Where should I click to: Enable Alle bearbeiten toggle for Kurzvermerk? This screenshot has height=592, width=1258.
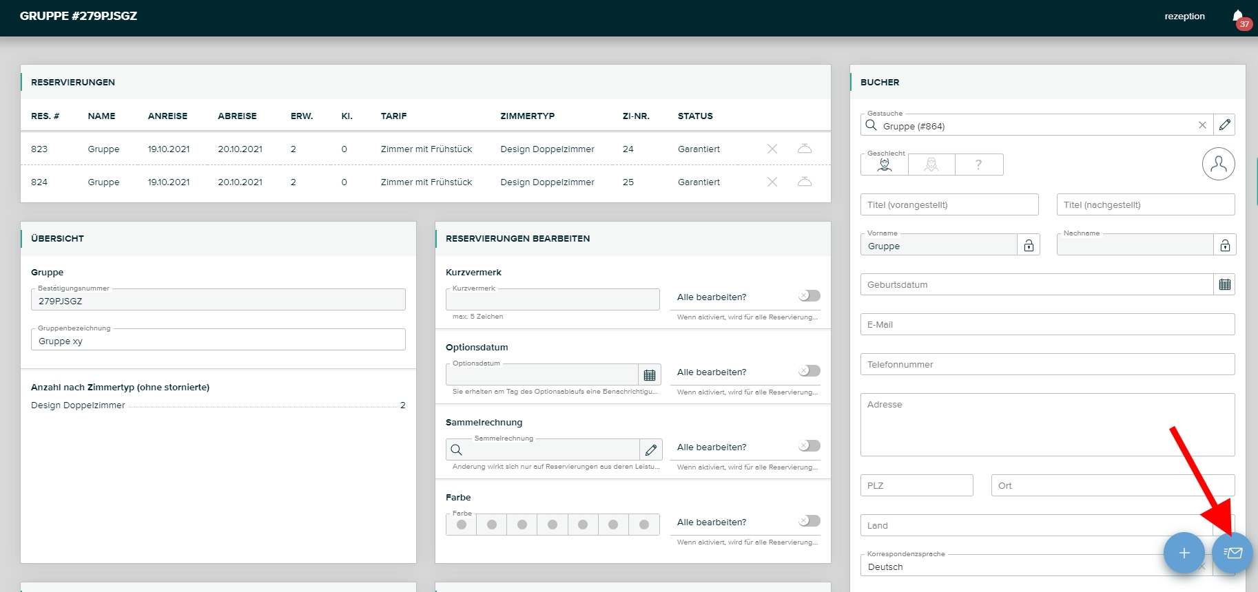(x=810, y=296)
